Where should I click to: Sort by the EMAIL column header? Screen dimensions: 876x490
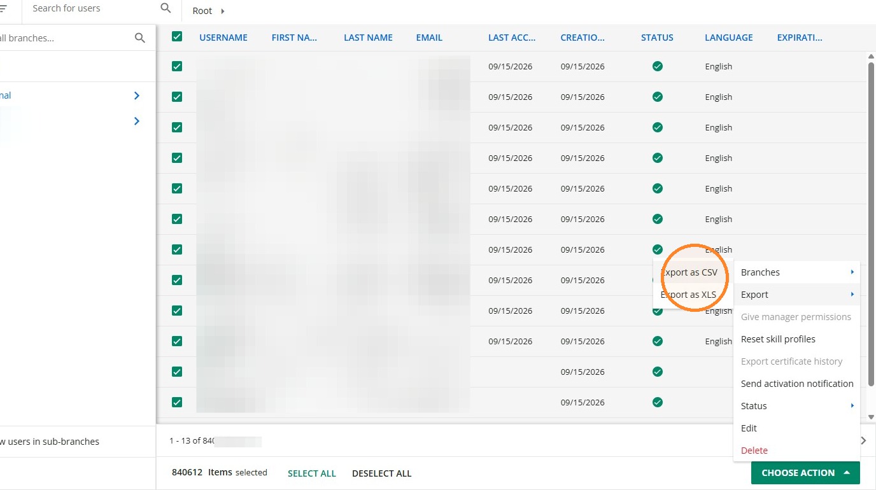[x=429, y=38]
